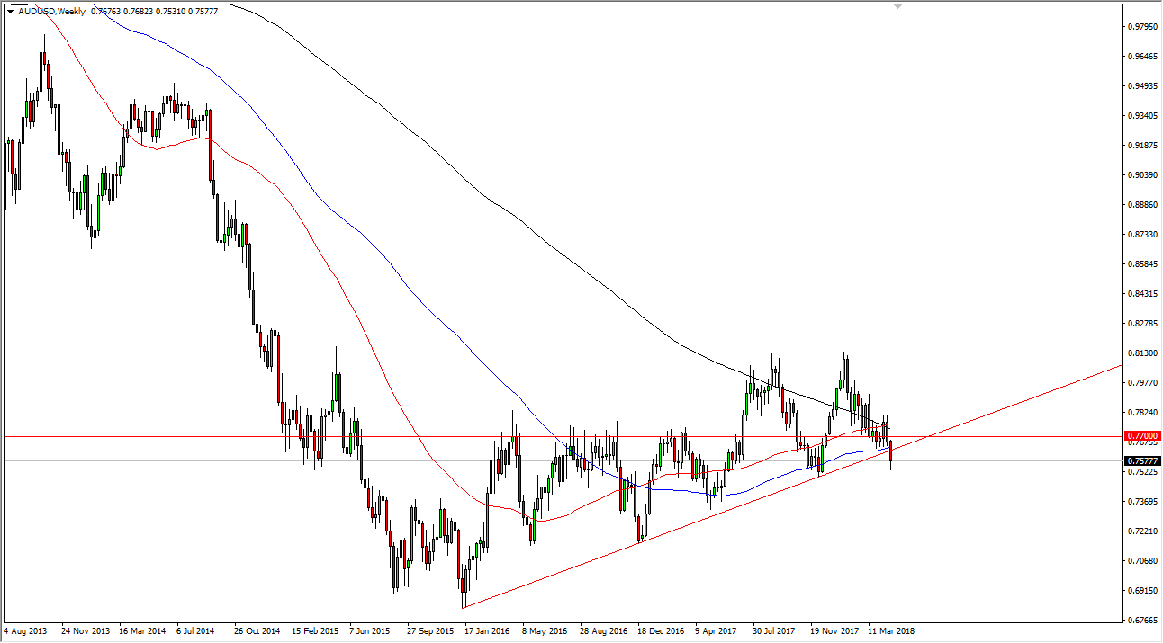1163x643 pixels.
Task: Click the 0.70680 price axis label
Action: [1140, 561]
